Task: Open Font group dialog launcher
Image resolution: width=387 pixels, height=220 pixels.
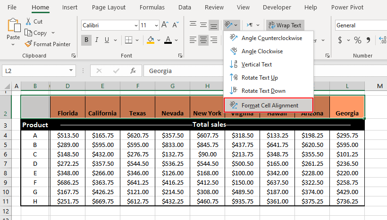Action: (180, 56)
